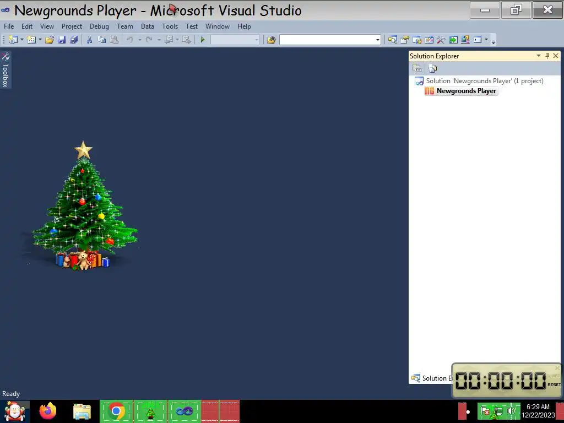Expand the Add New Item dropdown arrow

[x=40, y=40]
